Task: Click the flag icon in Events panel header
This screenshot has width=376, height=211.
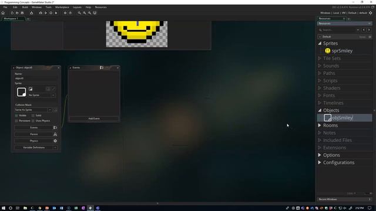Action: tap(102, 68)
